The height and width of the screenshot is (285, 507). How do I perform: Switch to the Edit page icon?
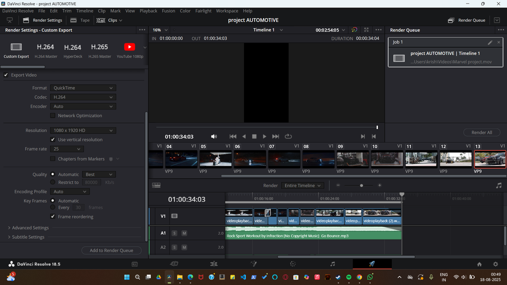click(x=214, y=264)
